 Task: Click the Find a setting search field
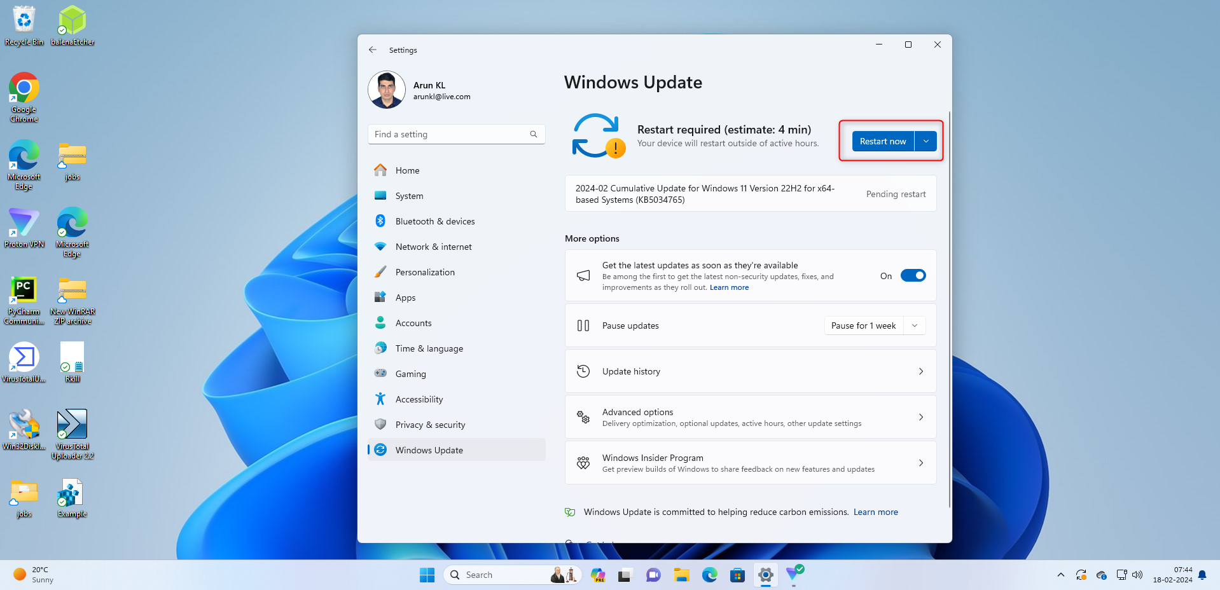point(456,134)
